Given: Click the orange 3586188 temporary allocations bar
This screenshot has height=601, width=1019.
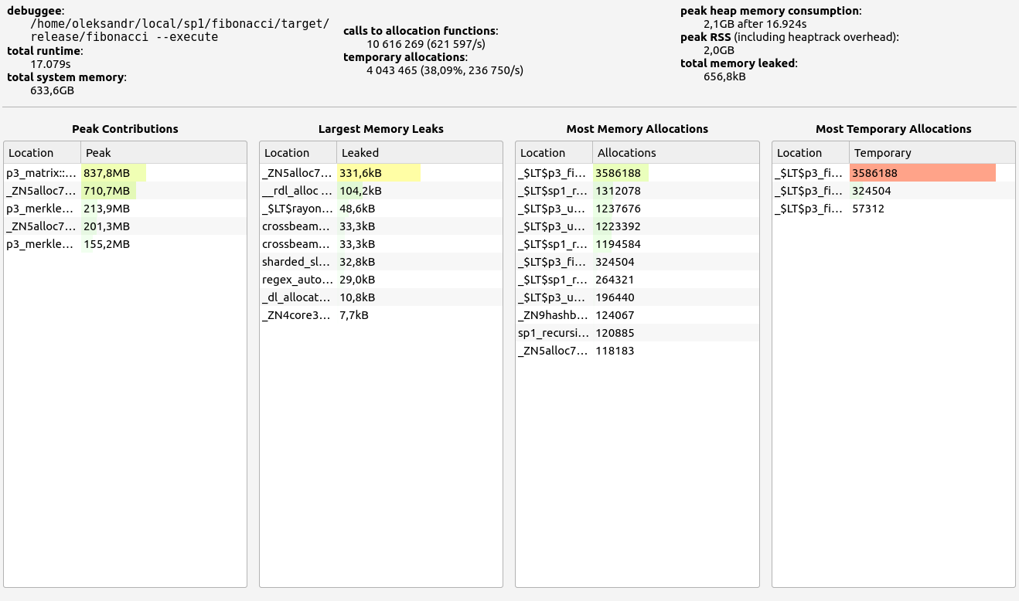Looking at the screenshot, I should [x=922, y=173].
